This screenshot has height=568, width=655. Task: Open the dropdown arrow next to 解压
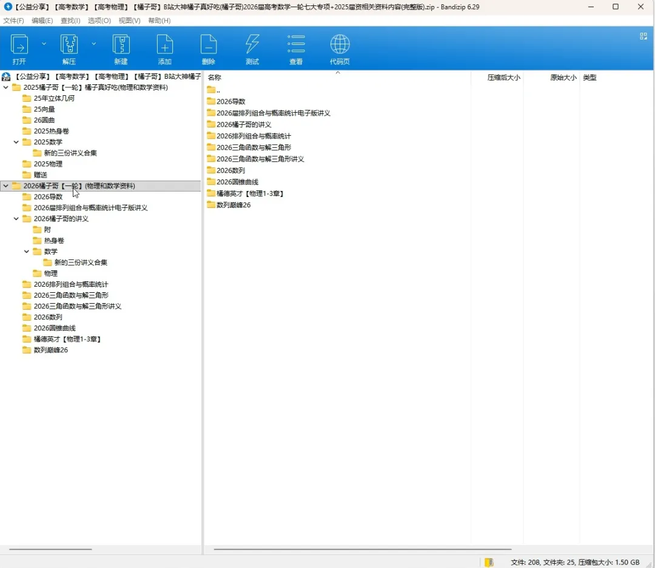tap(94, 44)
